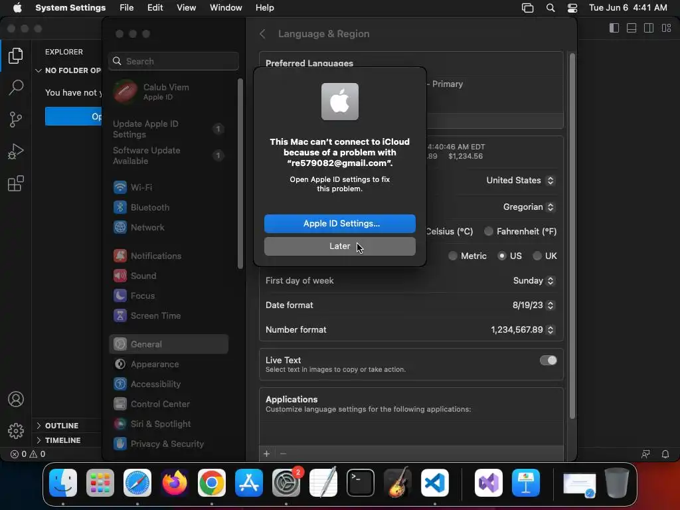
Task: Toggle VS Code bottom panel layout icon
Action: 632,28
